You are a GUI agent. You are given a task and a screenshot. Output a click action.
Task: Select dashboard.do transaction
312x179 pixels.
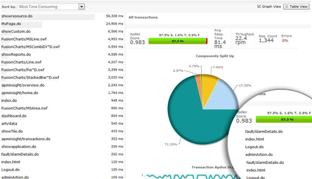click(x=14, y=116)
